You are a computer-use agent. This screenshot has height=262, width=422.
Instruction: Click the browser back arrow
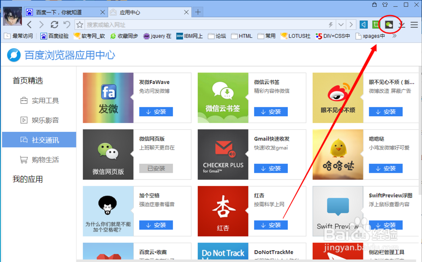pyautogui.click(x=30, y=25)
